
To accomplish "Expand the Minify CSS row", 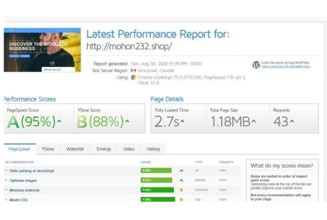I will 6,200.
